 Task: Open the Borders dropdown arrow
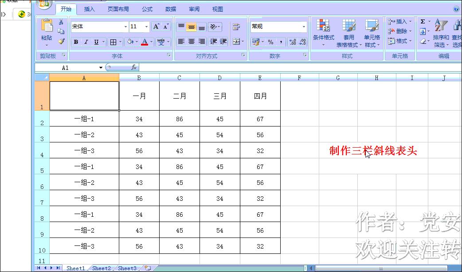tap(120, 42)
